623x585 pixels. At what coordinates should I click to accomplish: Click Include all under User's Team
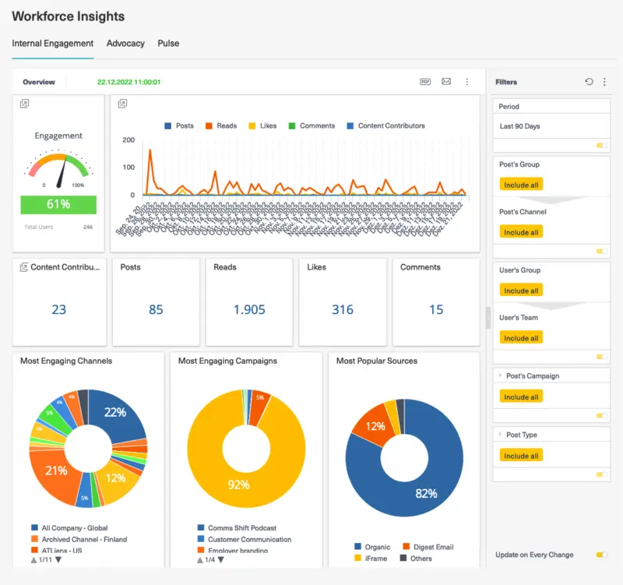(521, 338)
